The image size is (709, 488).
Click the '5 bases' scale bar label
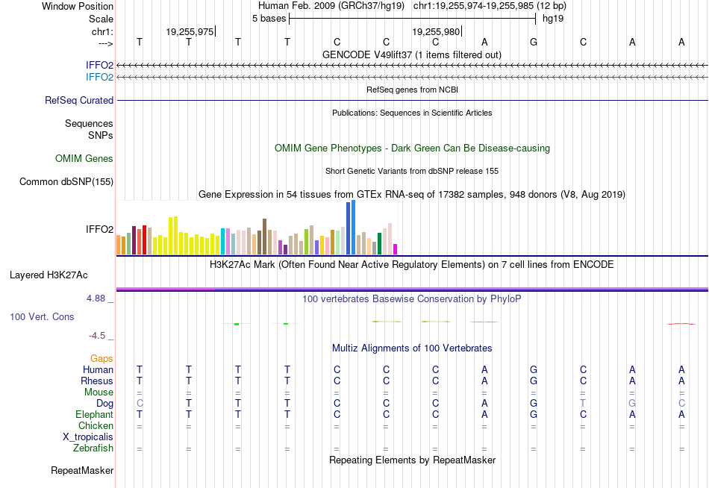pos(269,19)
